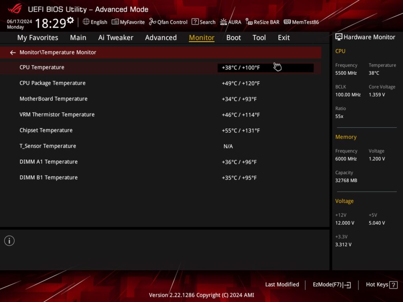The width and height of the screenshot is (403, 302).
Task: Click Hot Keys label
Action: click(x=377, y=285)
